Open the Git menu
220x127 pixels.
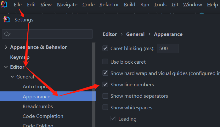[175, 5]
